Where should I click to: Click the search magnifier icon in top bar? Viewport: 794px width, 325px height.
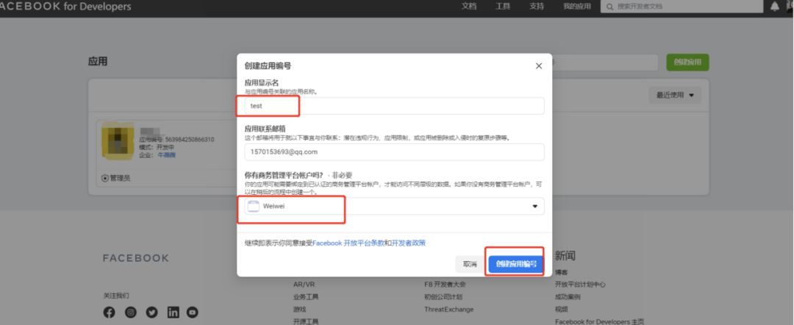pyautogui.click(x=609, y=7)
